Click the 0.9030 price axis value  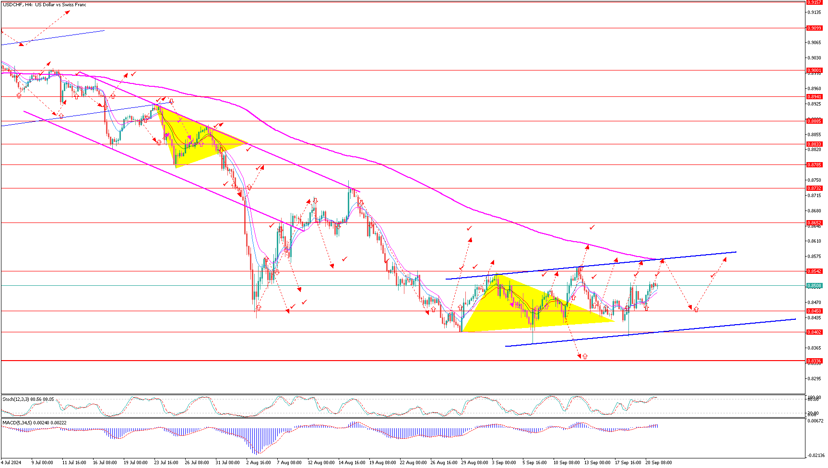click(x=814, y=58)
